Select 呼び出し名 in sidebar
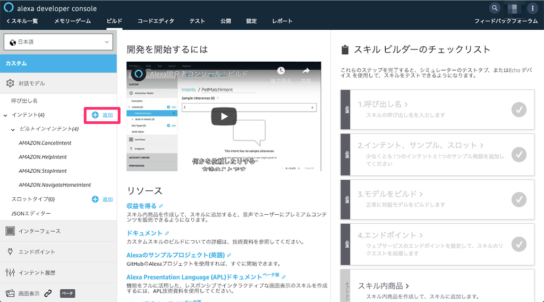The width and height of the screenshot is (544, 302). (x=24, y=100)
